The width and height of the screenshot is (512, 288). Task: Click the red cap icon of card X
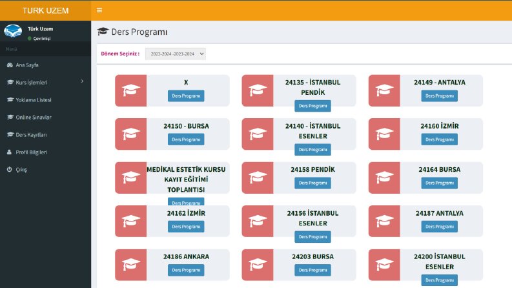click(130, 90)
